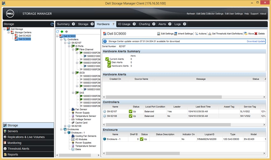Image resolution: width=271 pixels, height=160 pixels.
Task: Open the Monitoring view
Action: pos(28,143)
